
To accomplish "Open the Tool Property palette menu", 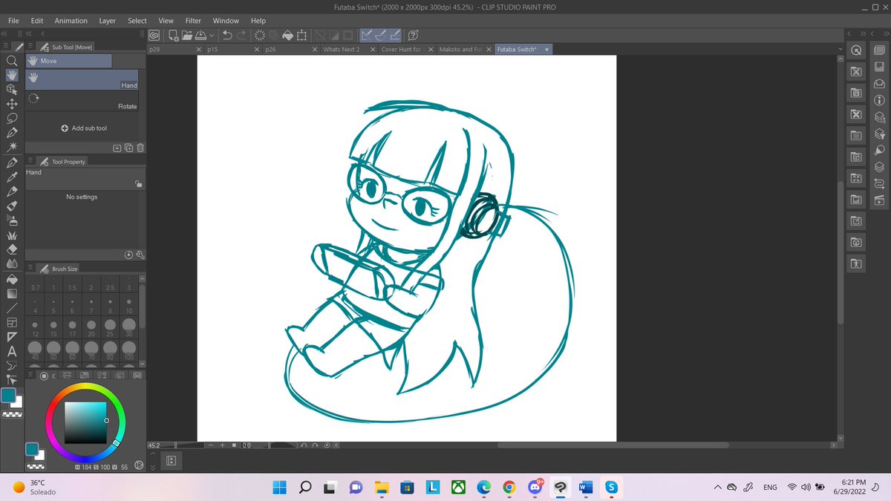I will pos(30,161).
